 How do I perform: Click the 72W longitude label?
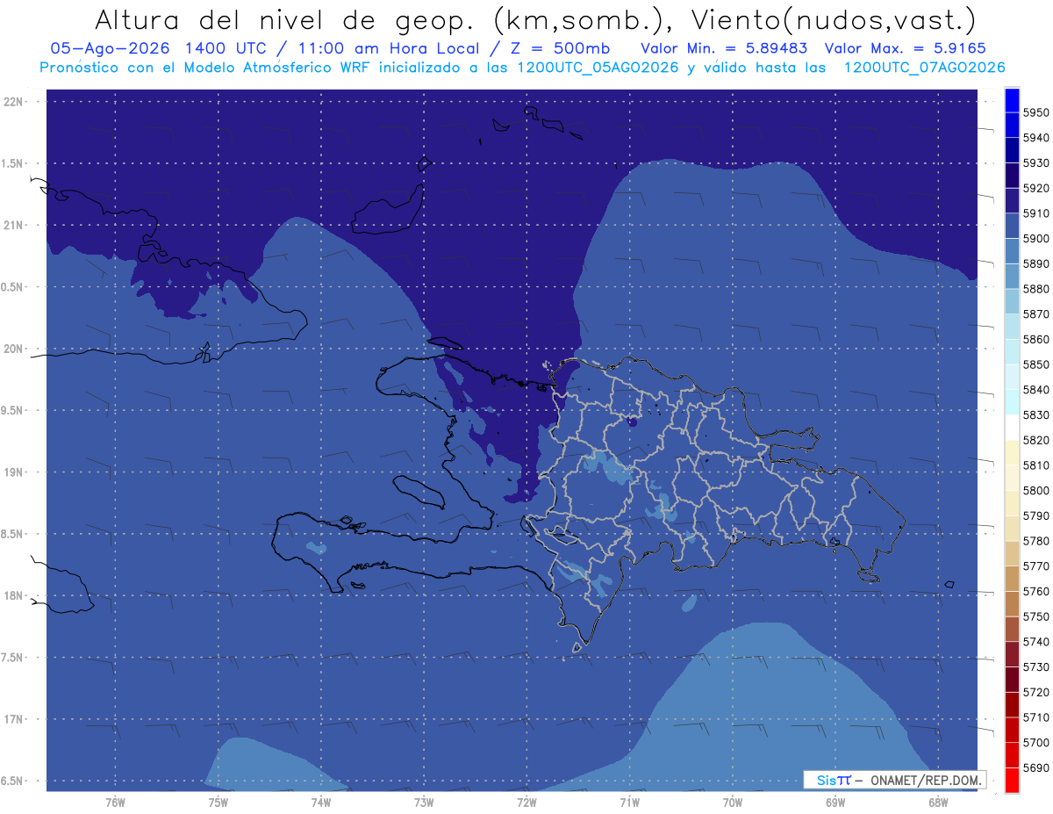coord(526,802)
